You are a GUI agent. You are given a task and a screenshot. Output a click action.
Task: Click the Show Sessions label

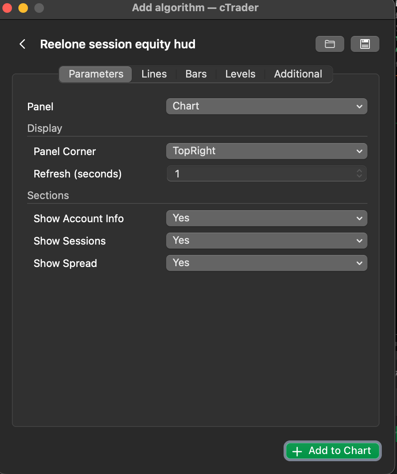69,241
